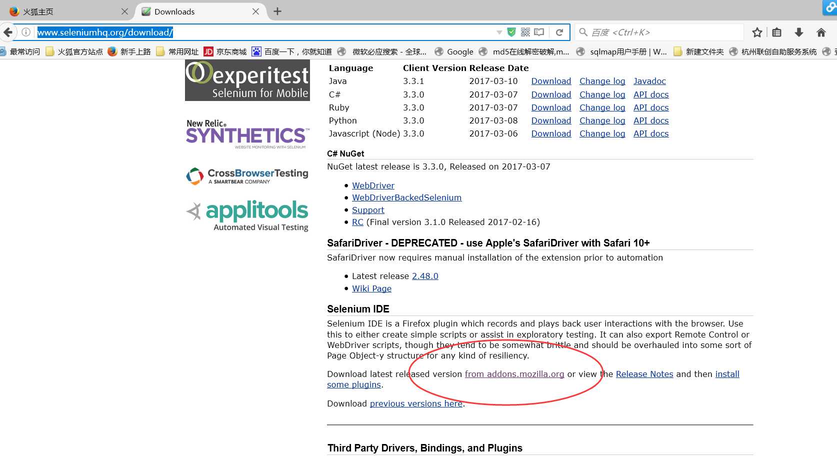This screenshot has height=458, width=837.
Task: Open Javascript API docs
Action: [x=651, y=133]
